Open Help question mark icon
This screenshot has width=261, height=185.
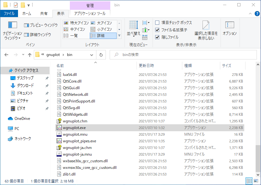[x=257, y=14]
